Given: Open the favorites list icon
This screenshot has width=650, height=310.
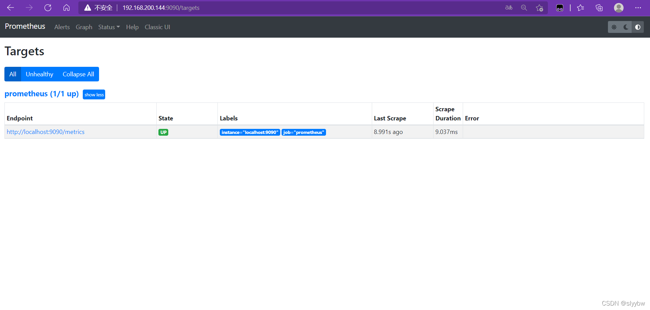Looking at the screenshot, I should click(x=580, y=7).
